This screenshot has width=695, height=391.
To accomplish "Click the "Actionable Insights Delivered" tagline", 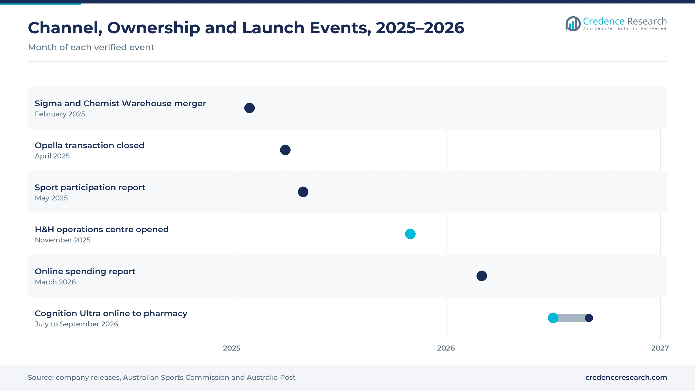I will [625, 29].
